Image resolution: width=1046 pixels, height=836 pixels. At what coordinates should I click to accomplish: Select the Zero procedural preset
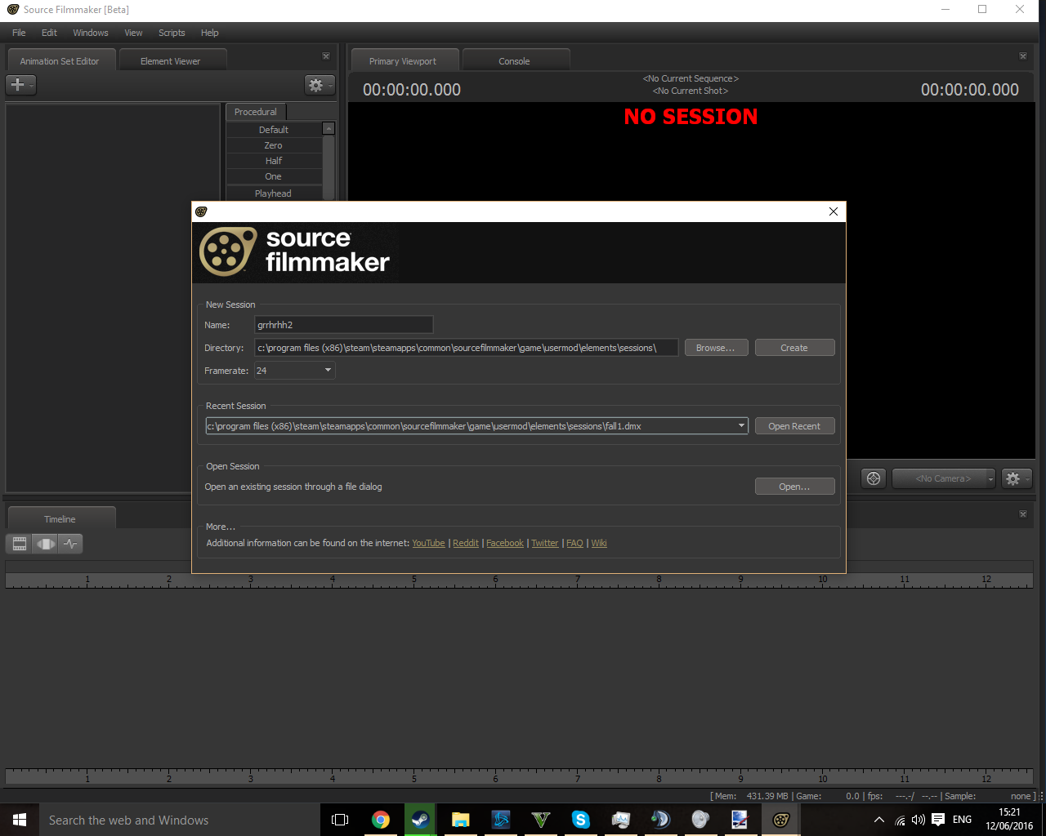click(274, 145)
